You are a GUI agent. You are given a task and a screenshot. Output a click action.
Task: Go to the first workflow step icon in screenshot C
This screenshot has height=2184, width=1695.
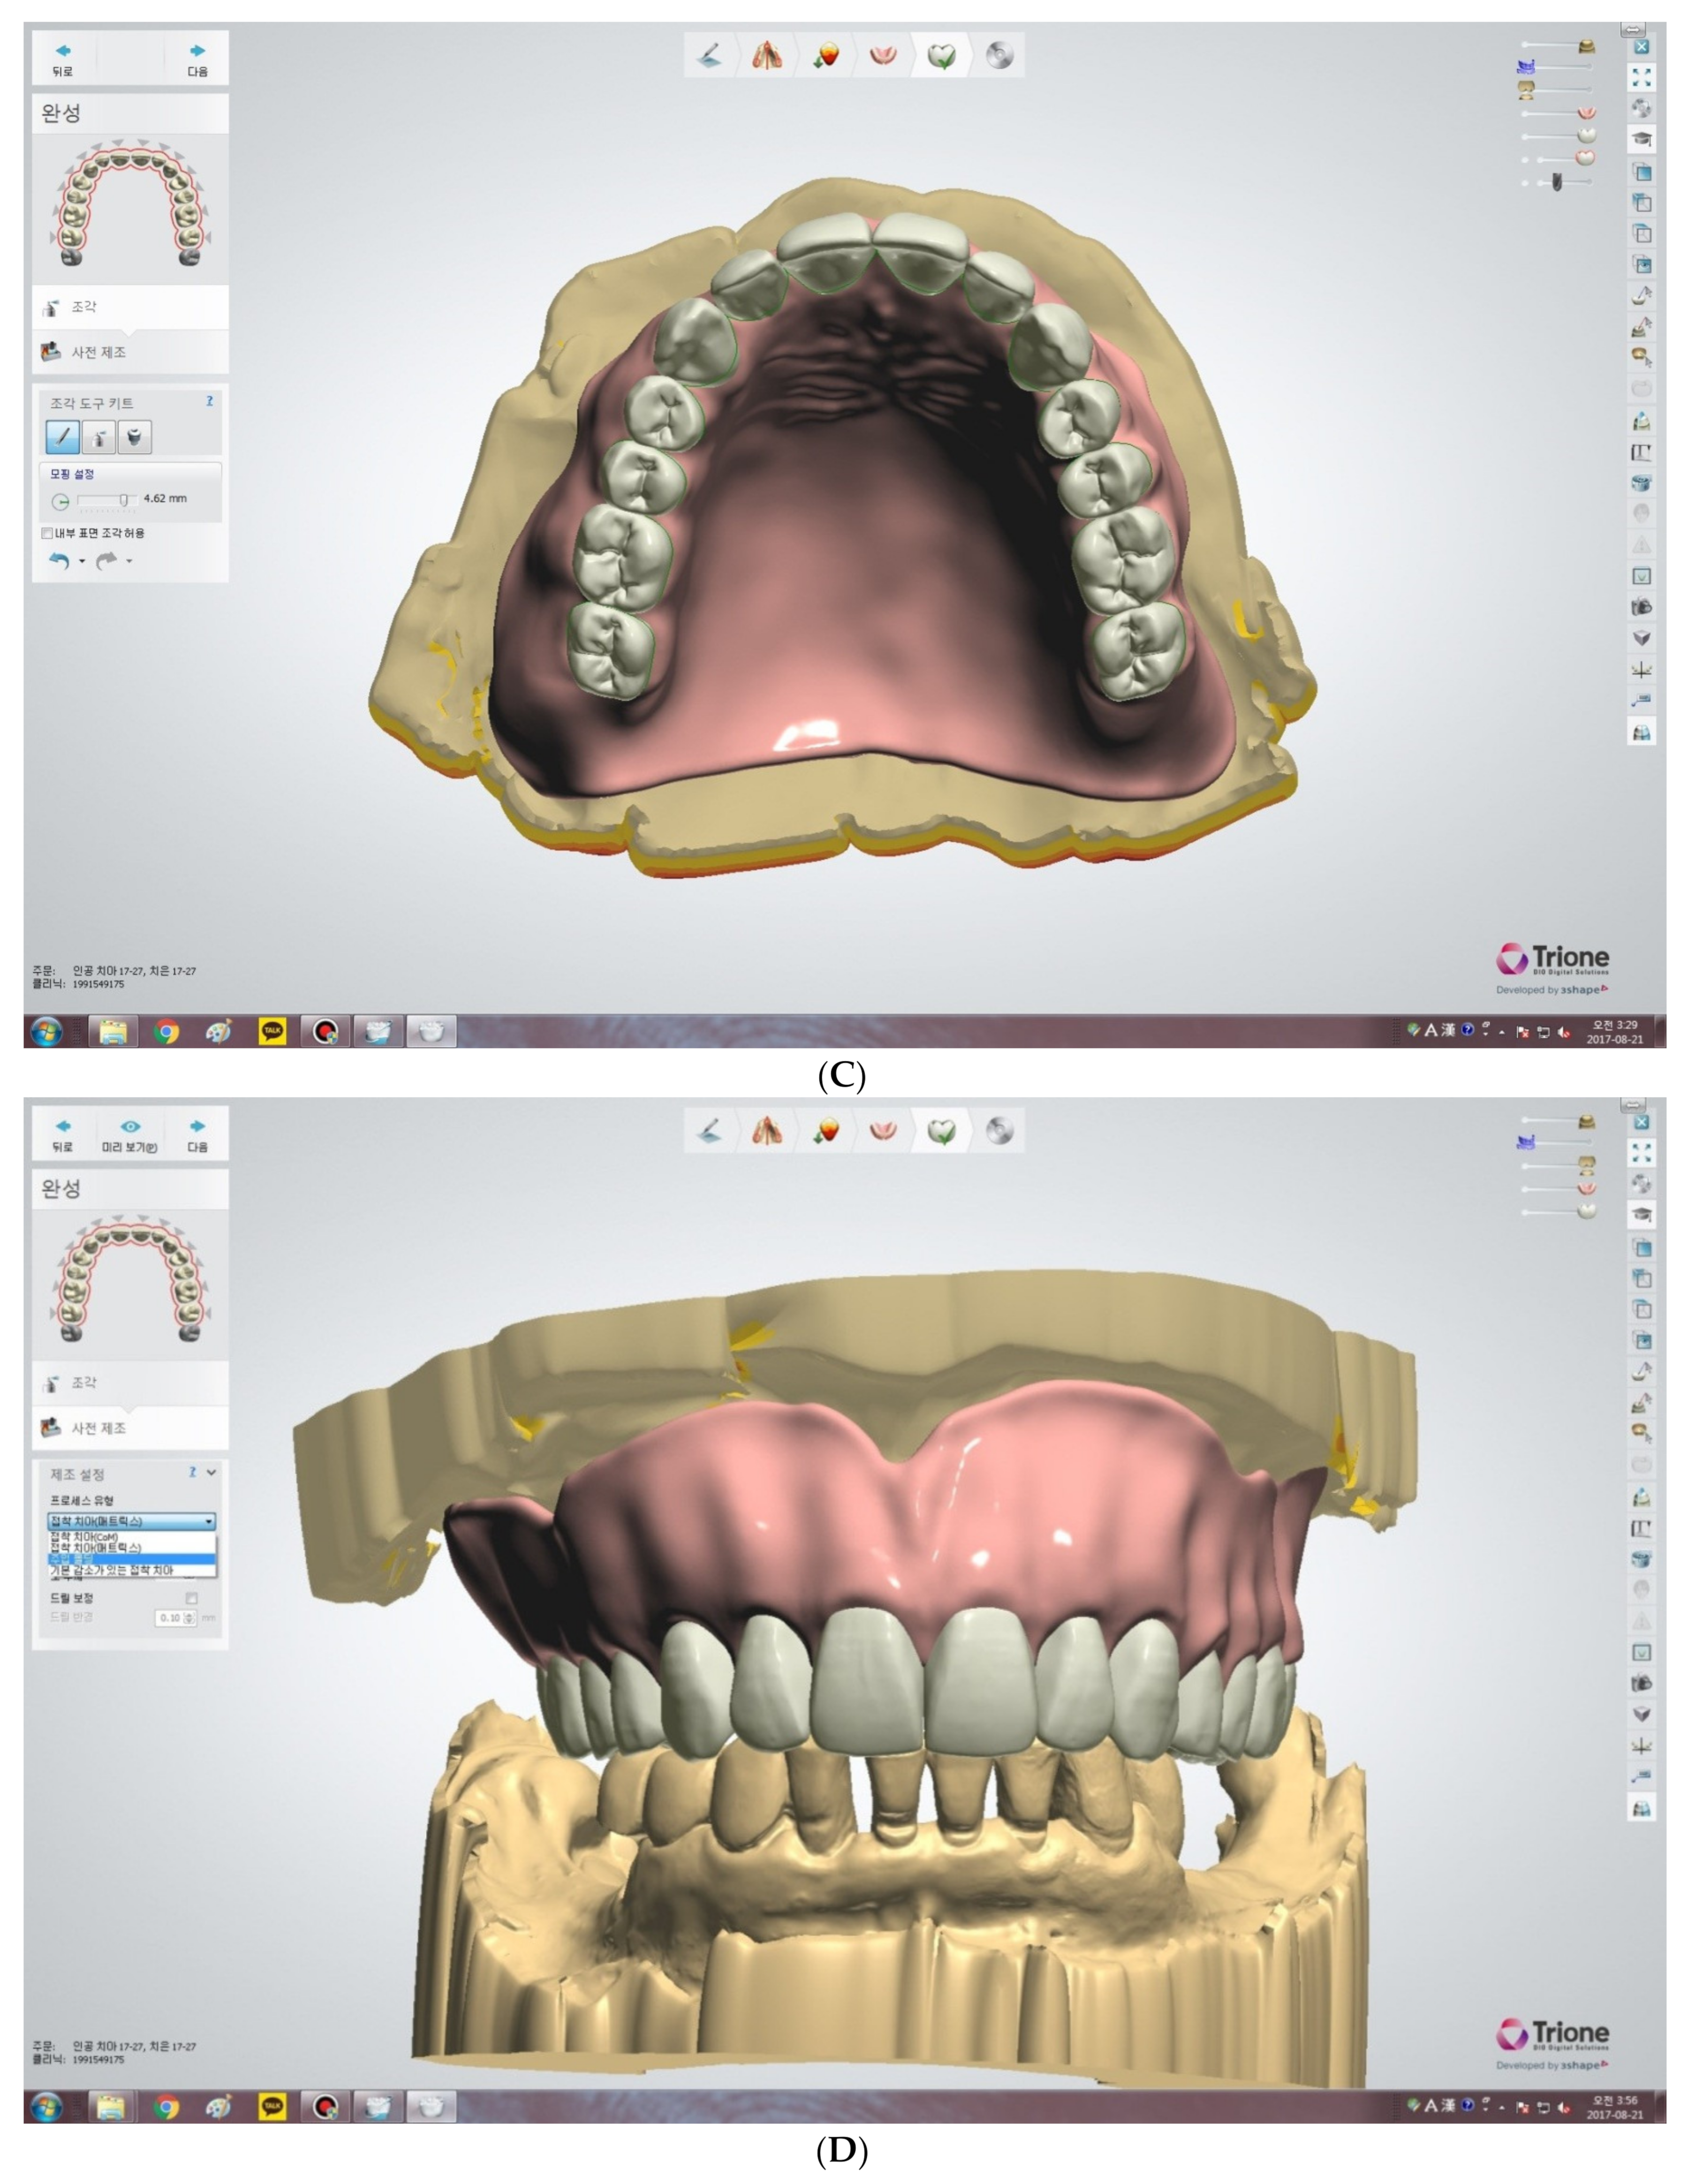709,55
